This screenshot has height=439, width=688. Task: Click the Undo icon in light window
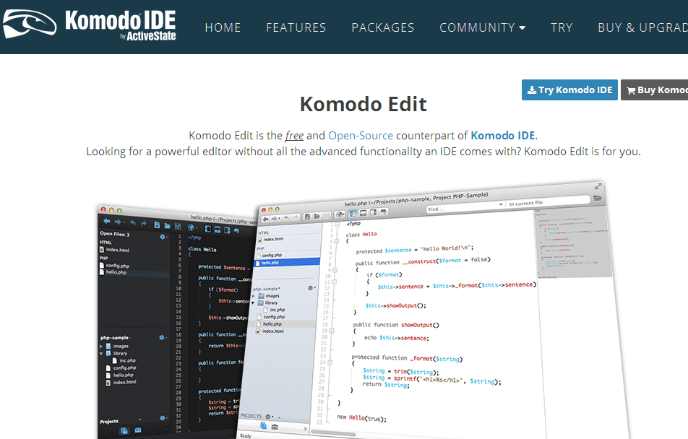[x=286, y=218]
